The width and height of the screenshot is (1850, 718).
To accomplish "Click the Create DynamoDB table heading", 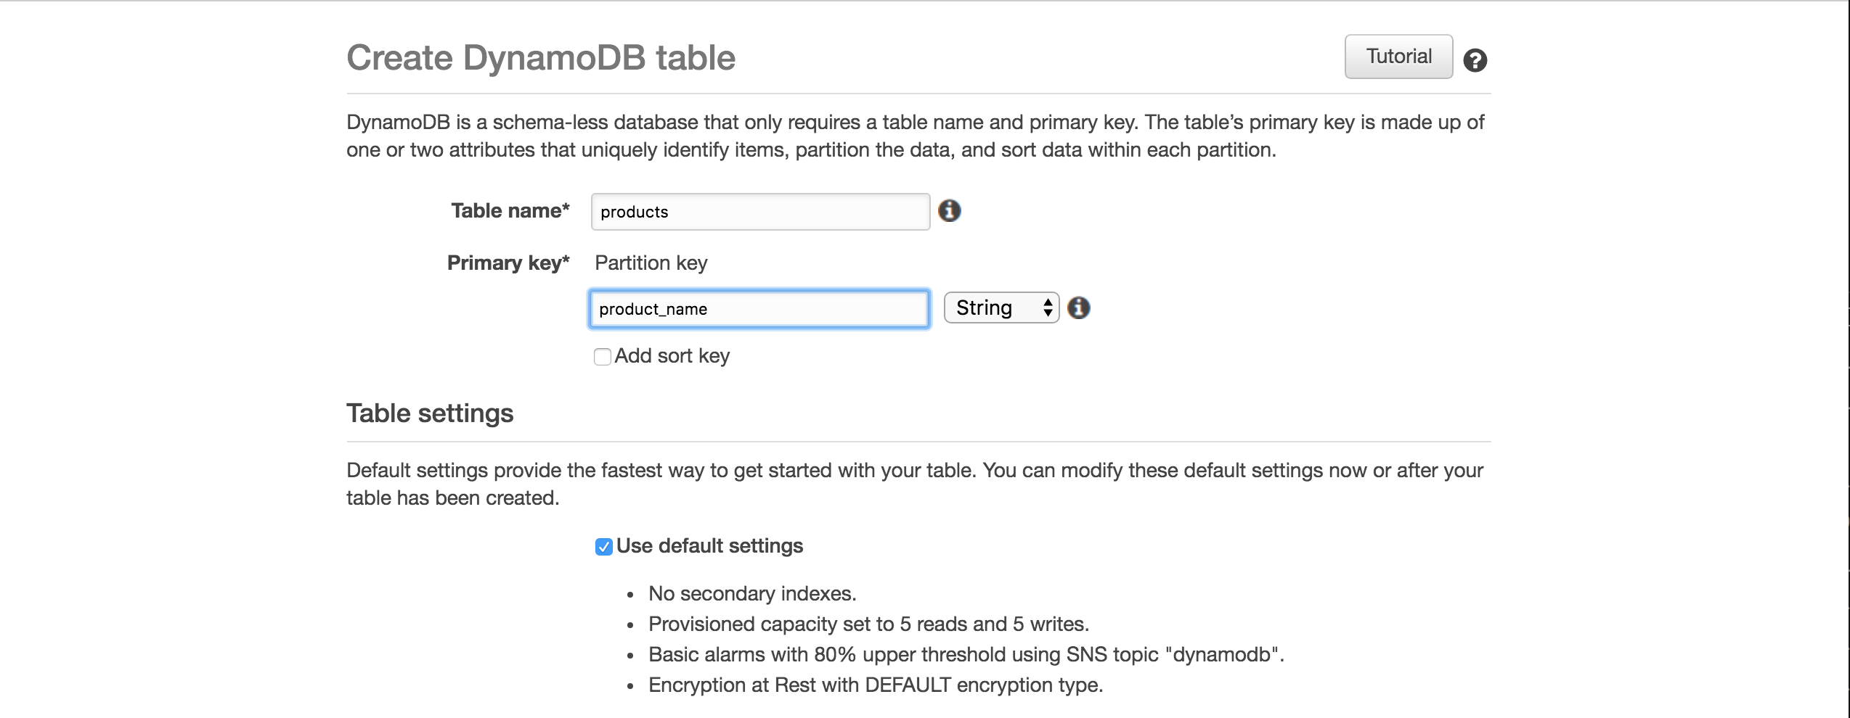I will click(x=541, y=58).
